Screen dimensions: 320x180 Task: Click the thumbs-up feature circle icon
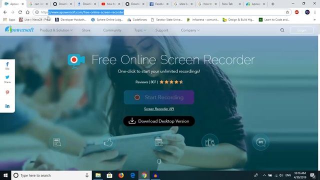pyautogui.click(x=108, y=142)
